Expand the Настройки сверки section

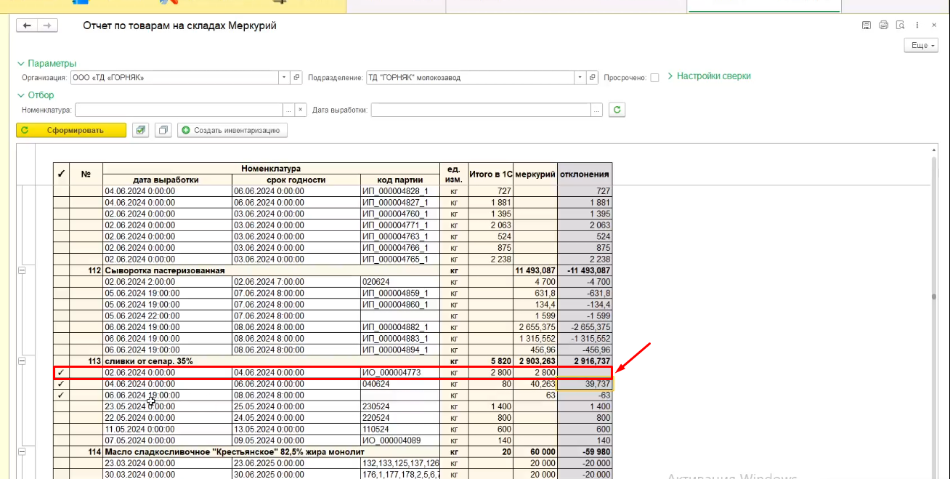click(709, 76)
